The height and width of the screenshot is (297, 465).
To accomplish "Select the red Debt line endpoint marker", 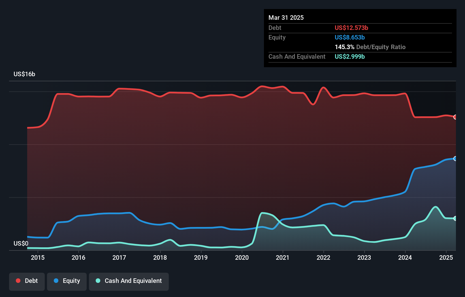I will (x=455, y=117).
